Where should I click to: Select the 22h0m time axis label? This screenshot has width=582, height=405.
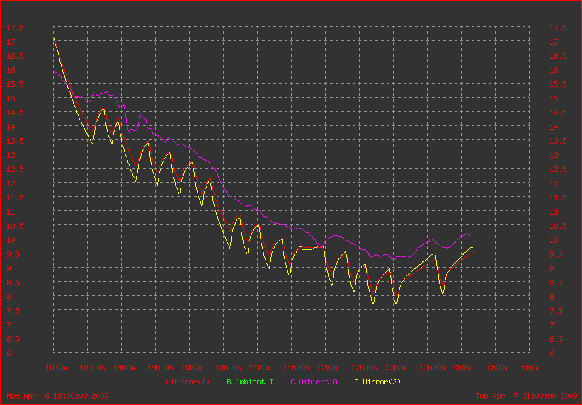pyautogui.click(x=328, y=367)
